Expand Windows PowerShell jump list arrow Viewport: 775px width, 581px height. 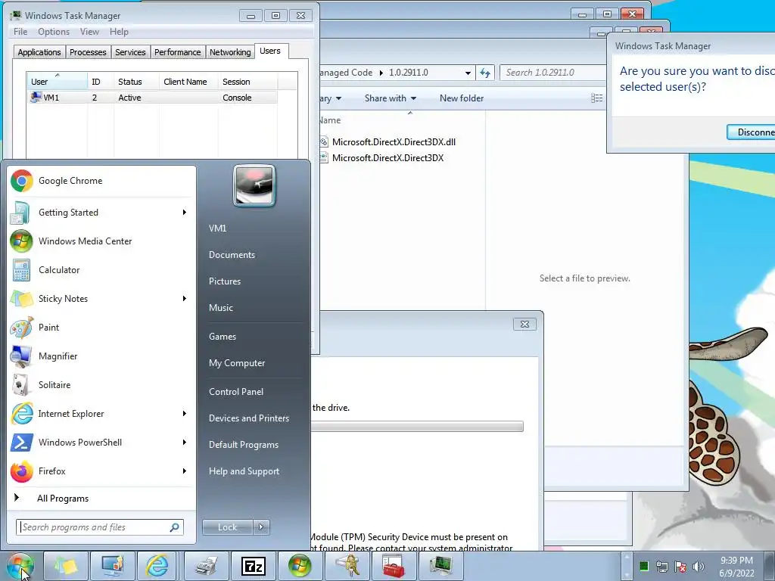(185, 442)
